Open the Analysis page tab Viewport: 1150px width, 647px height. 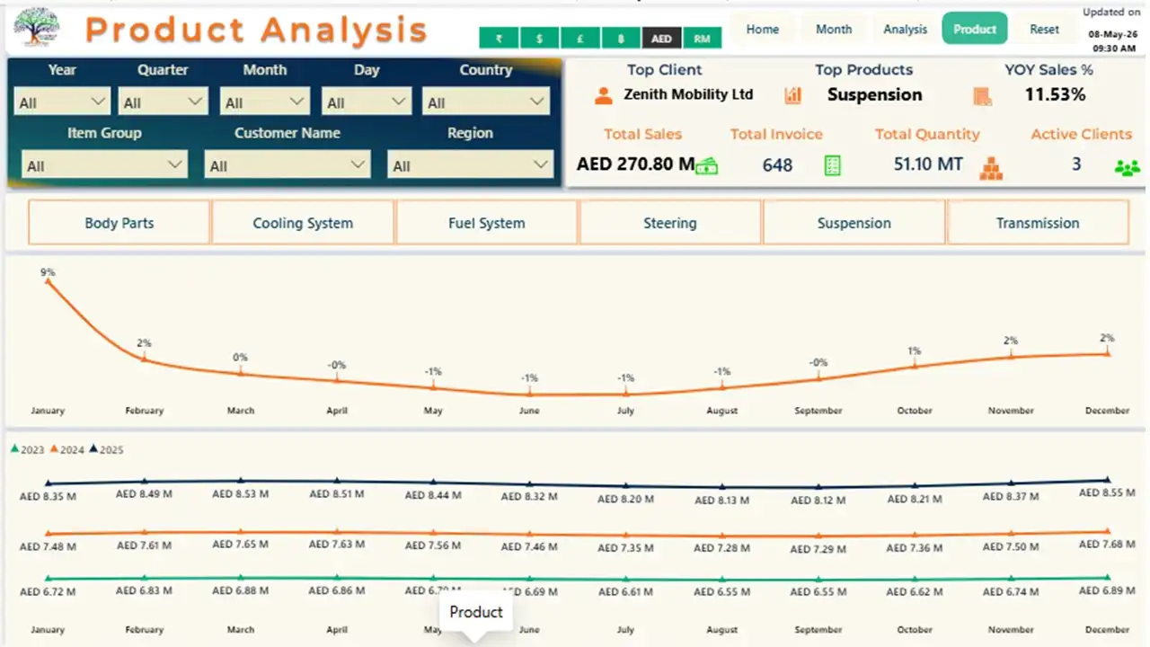pyautogui.click(x=905, y=29)
